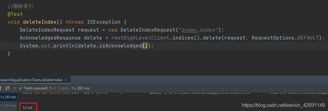Expand the hidden test toolbar actions chevron
328x111 pixels.
[14, 88]
